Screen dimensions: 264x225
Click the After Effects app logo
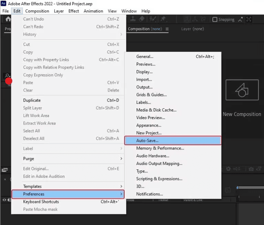pyautogui.click(x=3, y=3)
